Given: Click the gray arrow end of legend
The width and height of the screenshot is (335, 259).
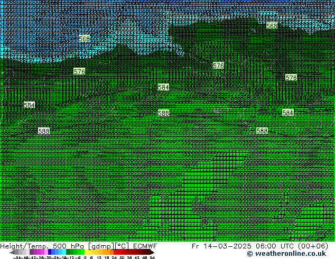Looking at the screenshot, I should tap(12, 252).
